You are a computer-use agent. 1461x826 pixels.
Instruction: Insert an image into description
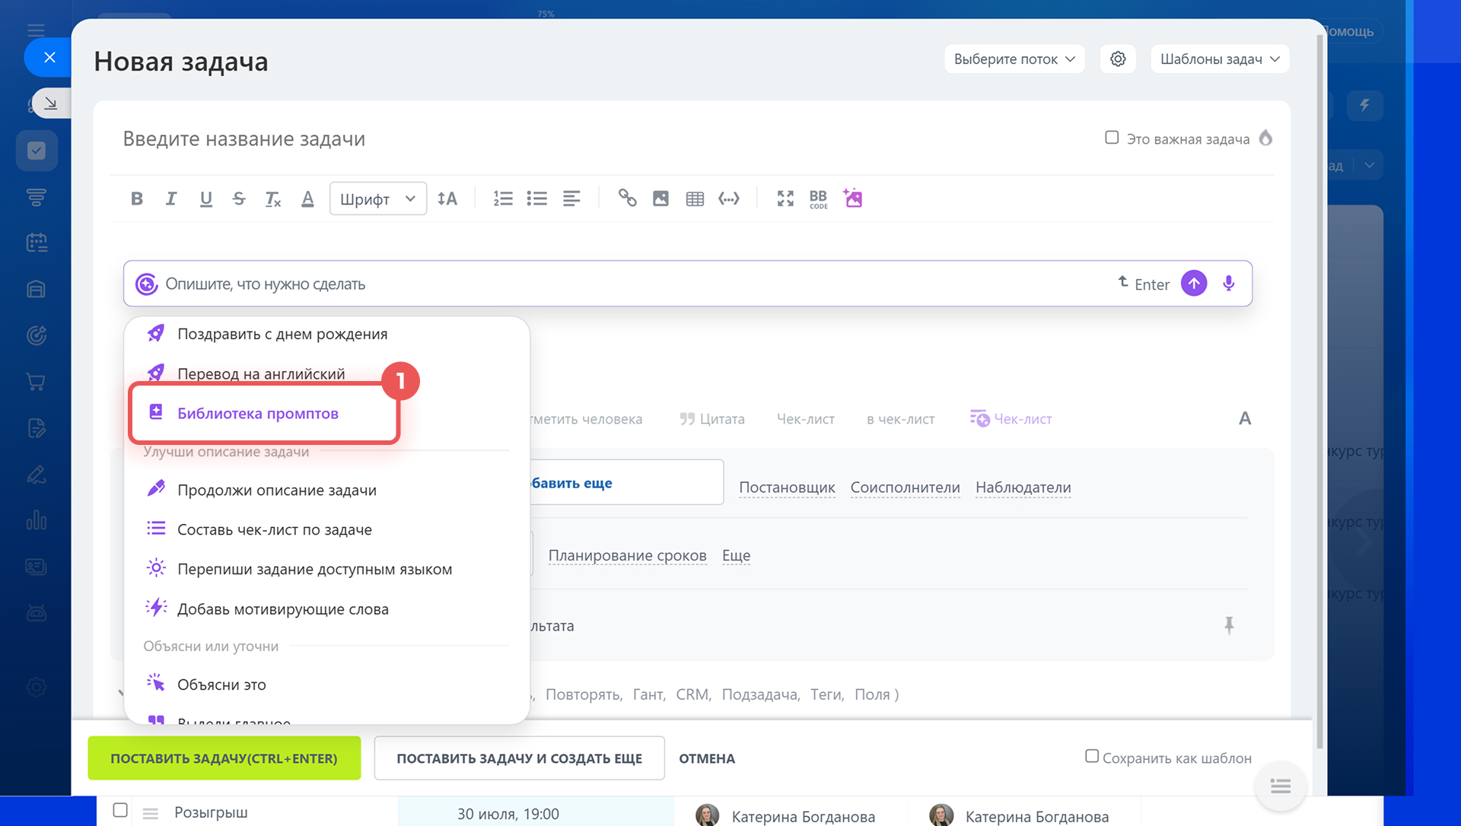point(661,199)
